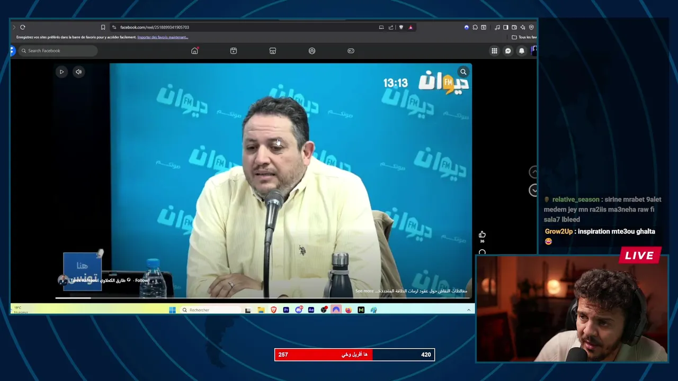678x381 pixels.
Task: Play the reel video
Action: 61,72
